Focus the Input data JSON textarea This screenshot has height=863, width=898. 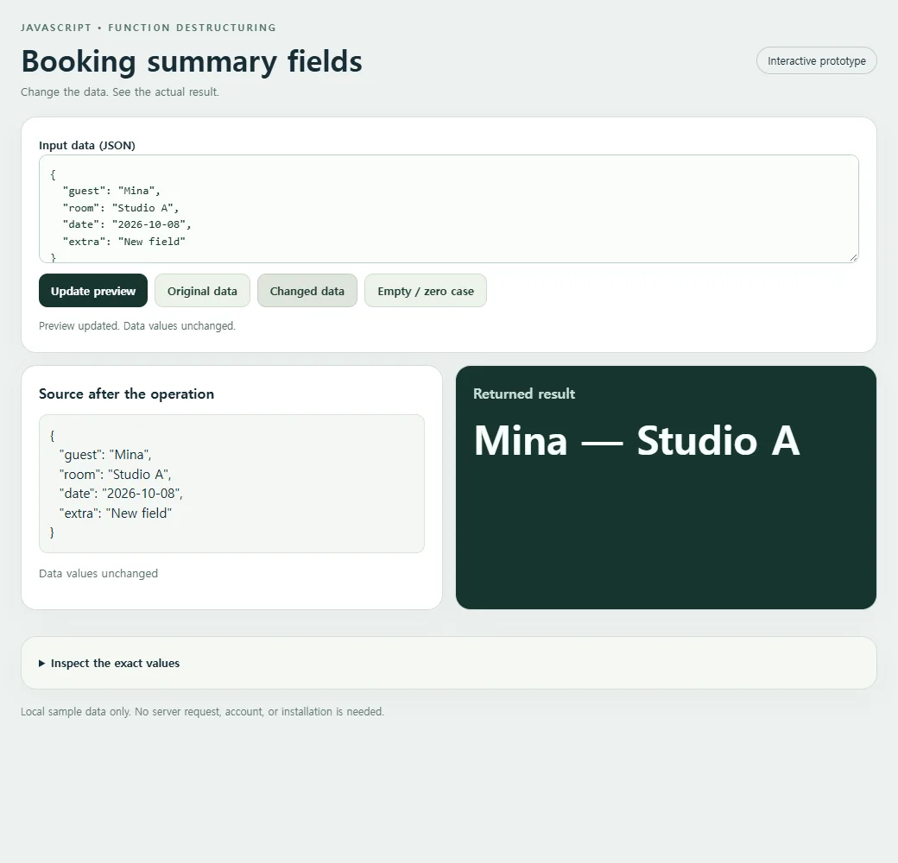point(448,209)
